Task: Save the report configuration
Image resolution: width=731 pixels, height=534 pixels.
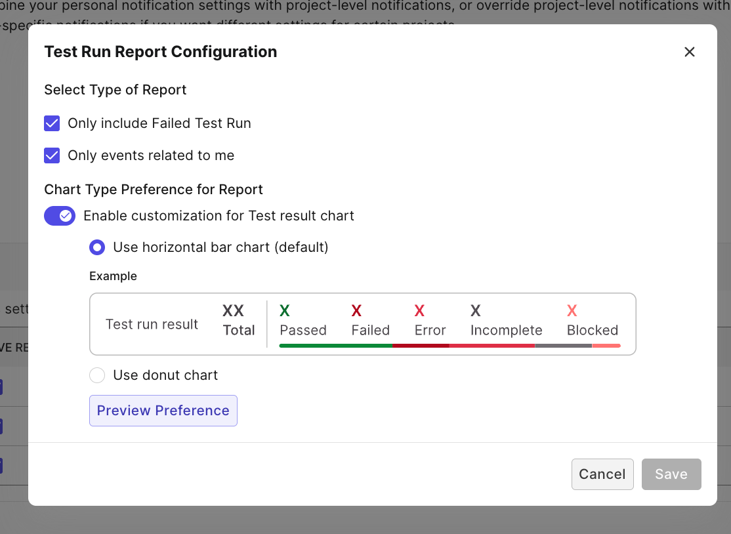Action: pyautogui.click(x=671, y=474)
